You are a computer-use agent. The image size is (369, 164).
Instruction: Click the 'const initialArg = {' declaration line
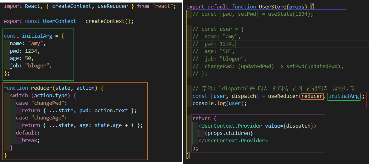[x=34, y=36]
